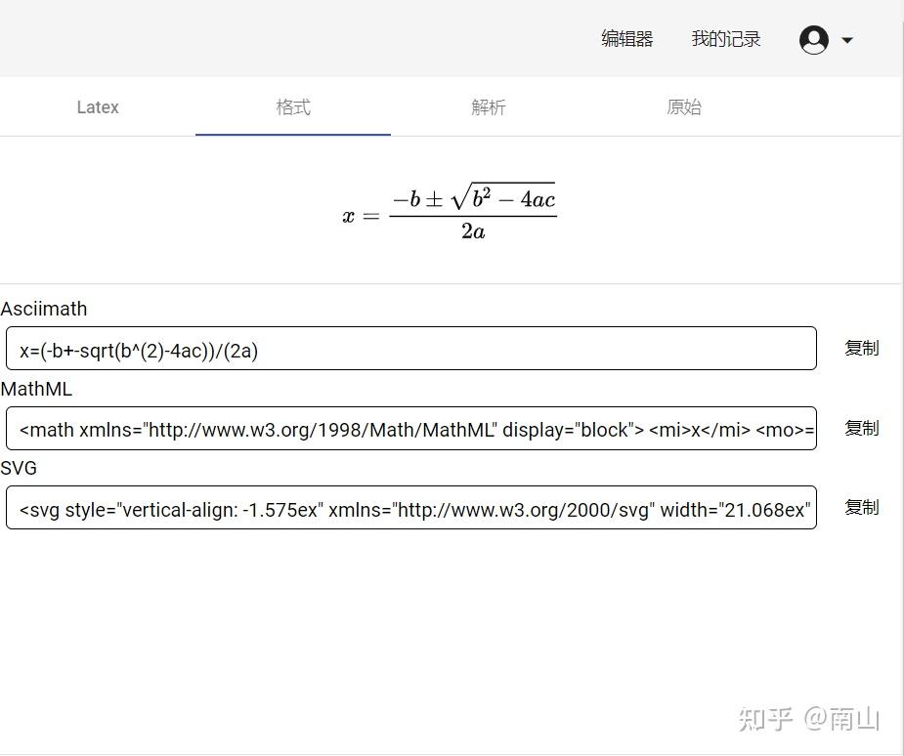Copy the SVG code with its 复制 button
This screenshot has height=756, width=904.
point(861,507)
